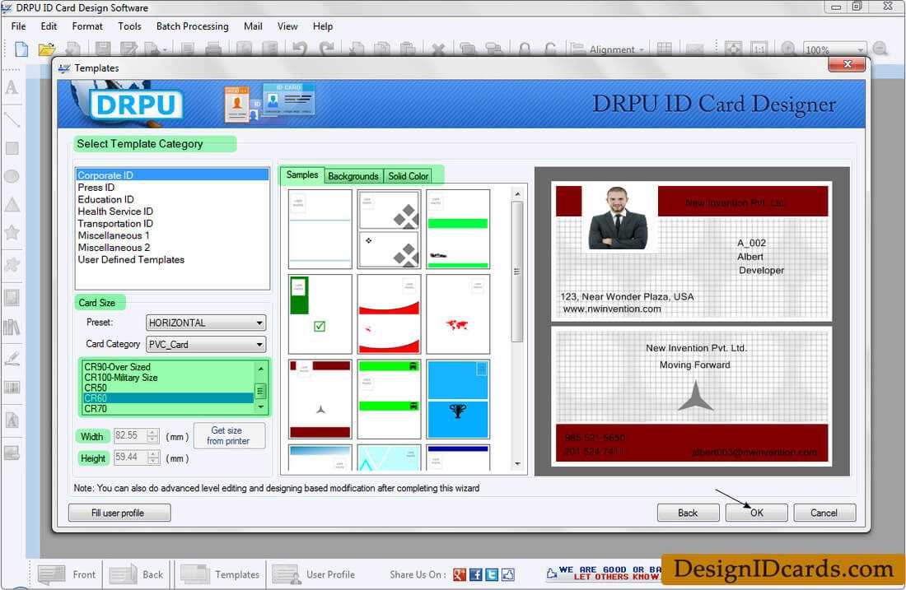Image resolution: width=906 pixels, height=590 pixels.
Task: Open the Alignment dropdown in toolbar
Action: tap(608, 49)
